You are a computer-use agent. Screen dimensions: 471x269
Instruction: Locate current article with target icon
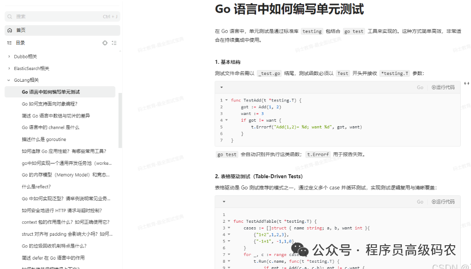pyautogui.click(x=105, y=43)
